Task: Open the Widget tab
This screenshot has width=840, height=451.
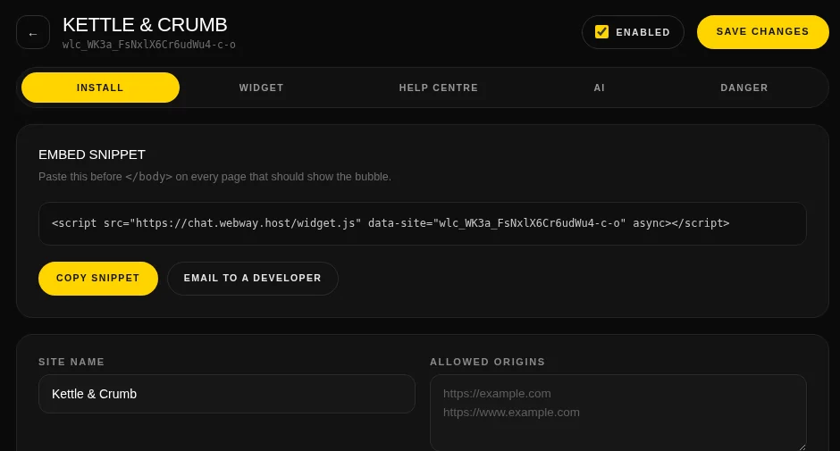Action: click(x=262, y=88)
